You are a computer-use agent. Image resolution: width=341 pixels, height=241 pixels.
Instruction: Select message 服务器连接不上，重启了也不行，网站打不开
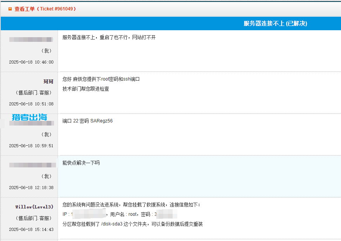[109, 37]
